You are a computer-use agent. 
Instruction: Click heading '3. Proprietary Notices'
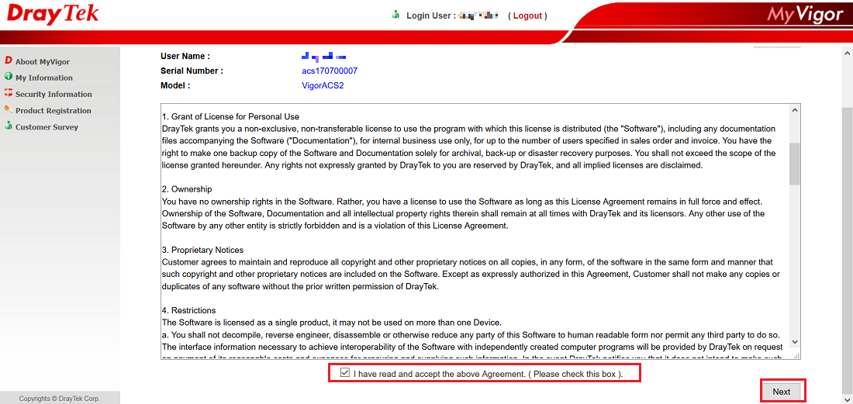[x=202, y=250]
